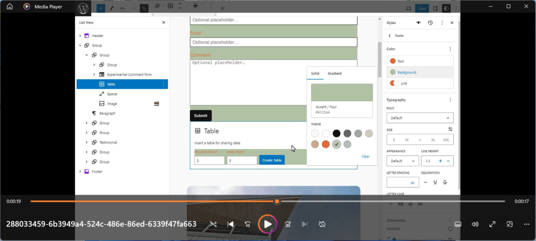Click the Create Table button
Screen dimensions: 536x241
pyautogui.click(x=272, y=160)
